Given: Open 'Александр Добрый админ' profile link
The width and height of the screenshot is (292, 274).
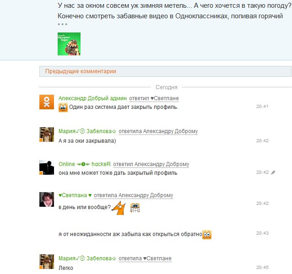Looking at the screenshot, I should click(92, 98).
